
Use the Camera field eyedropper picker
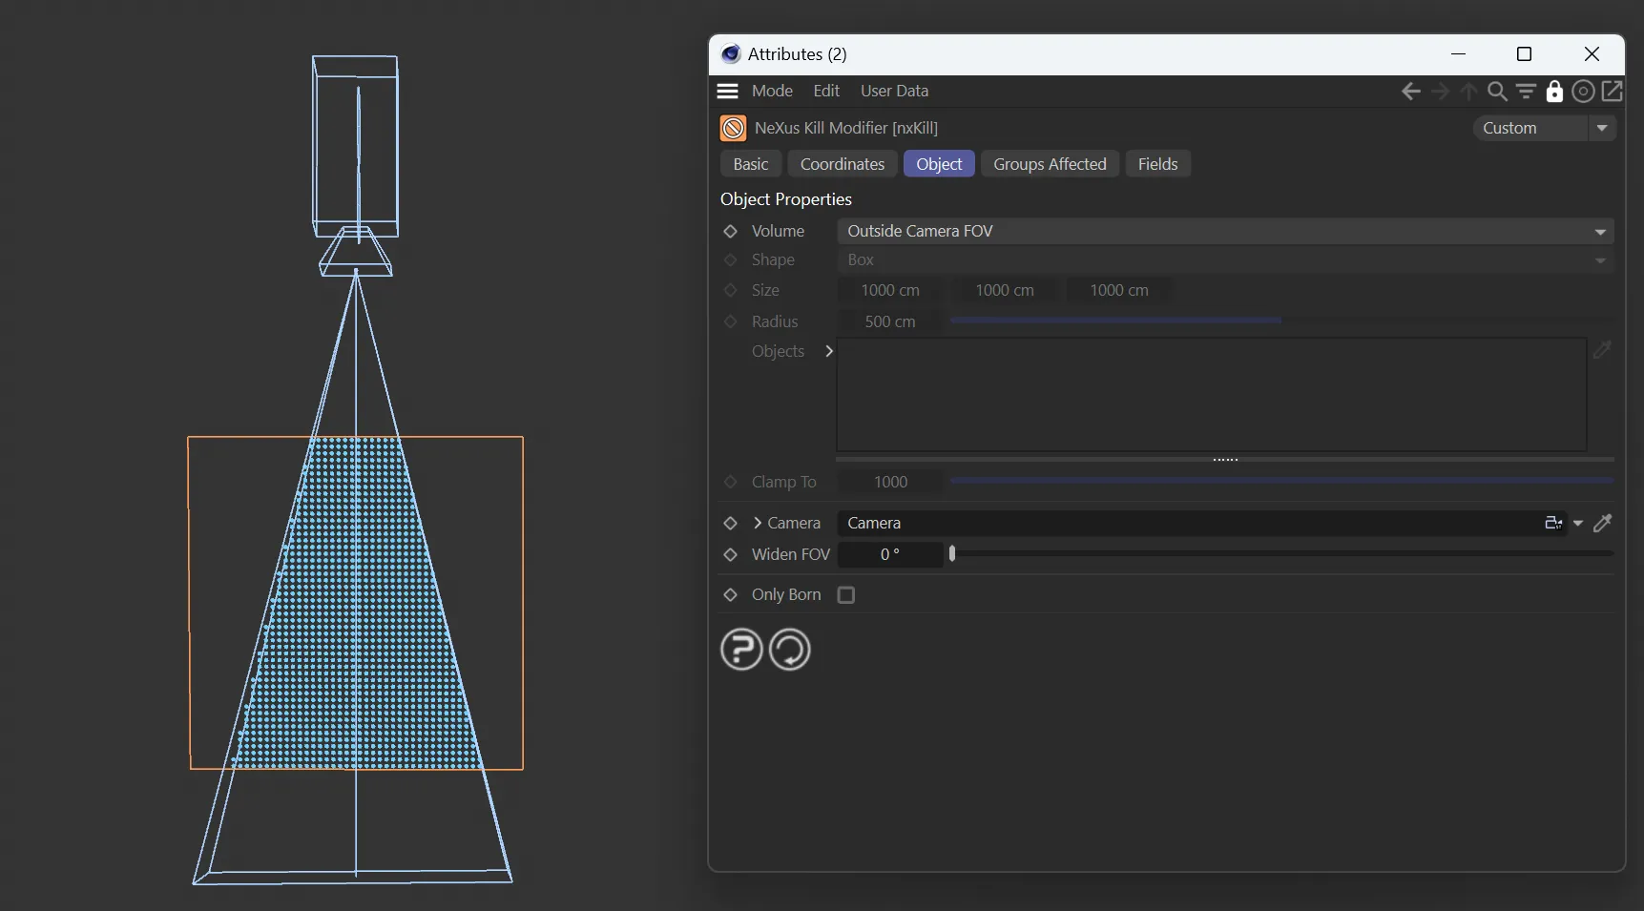click(x=1603, y=523)
